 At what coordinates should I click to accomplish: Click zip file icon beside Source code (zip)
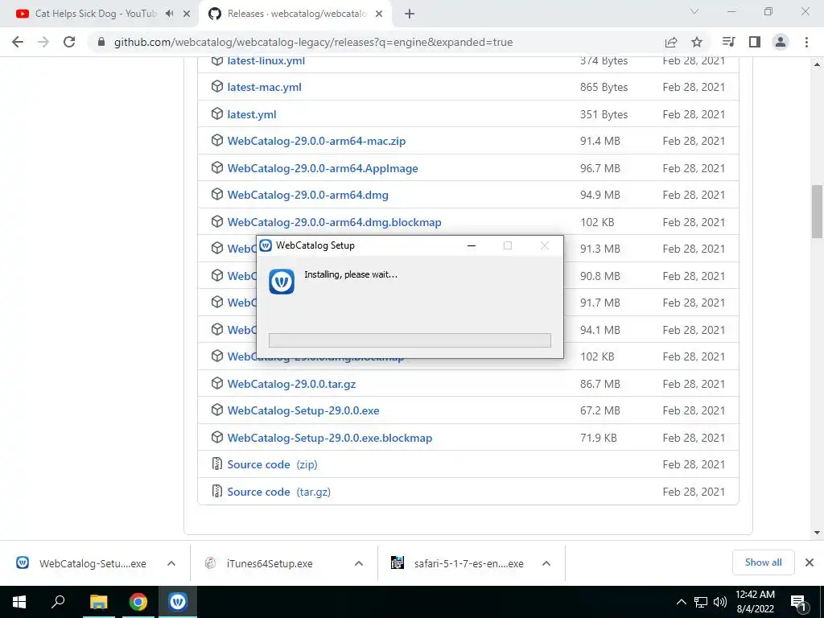[217, 464]
